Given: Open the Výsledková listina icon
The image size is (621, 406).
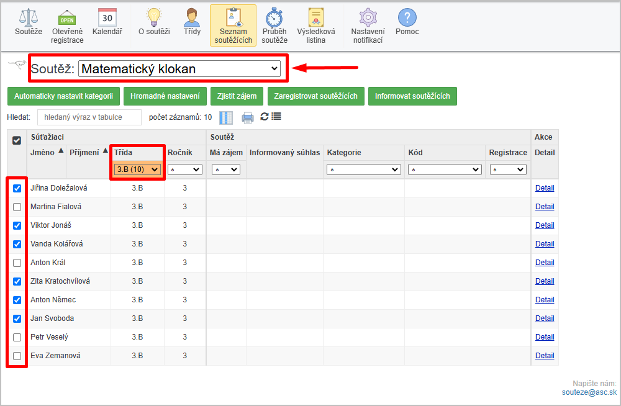Looking at the screenshot, I should (316, 17).
